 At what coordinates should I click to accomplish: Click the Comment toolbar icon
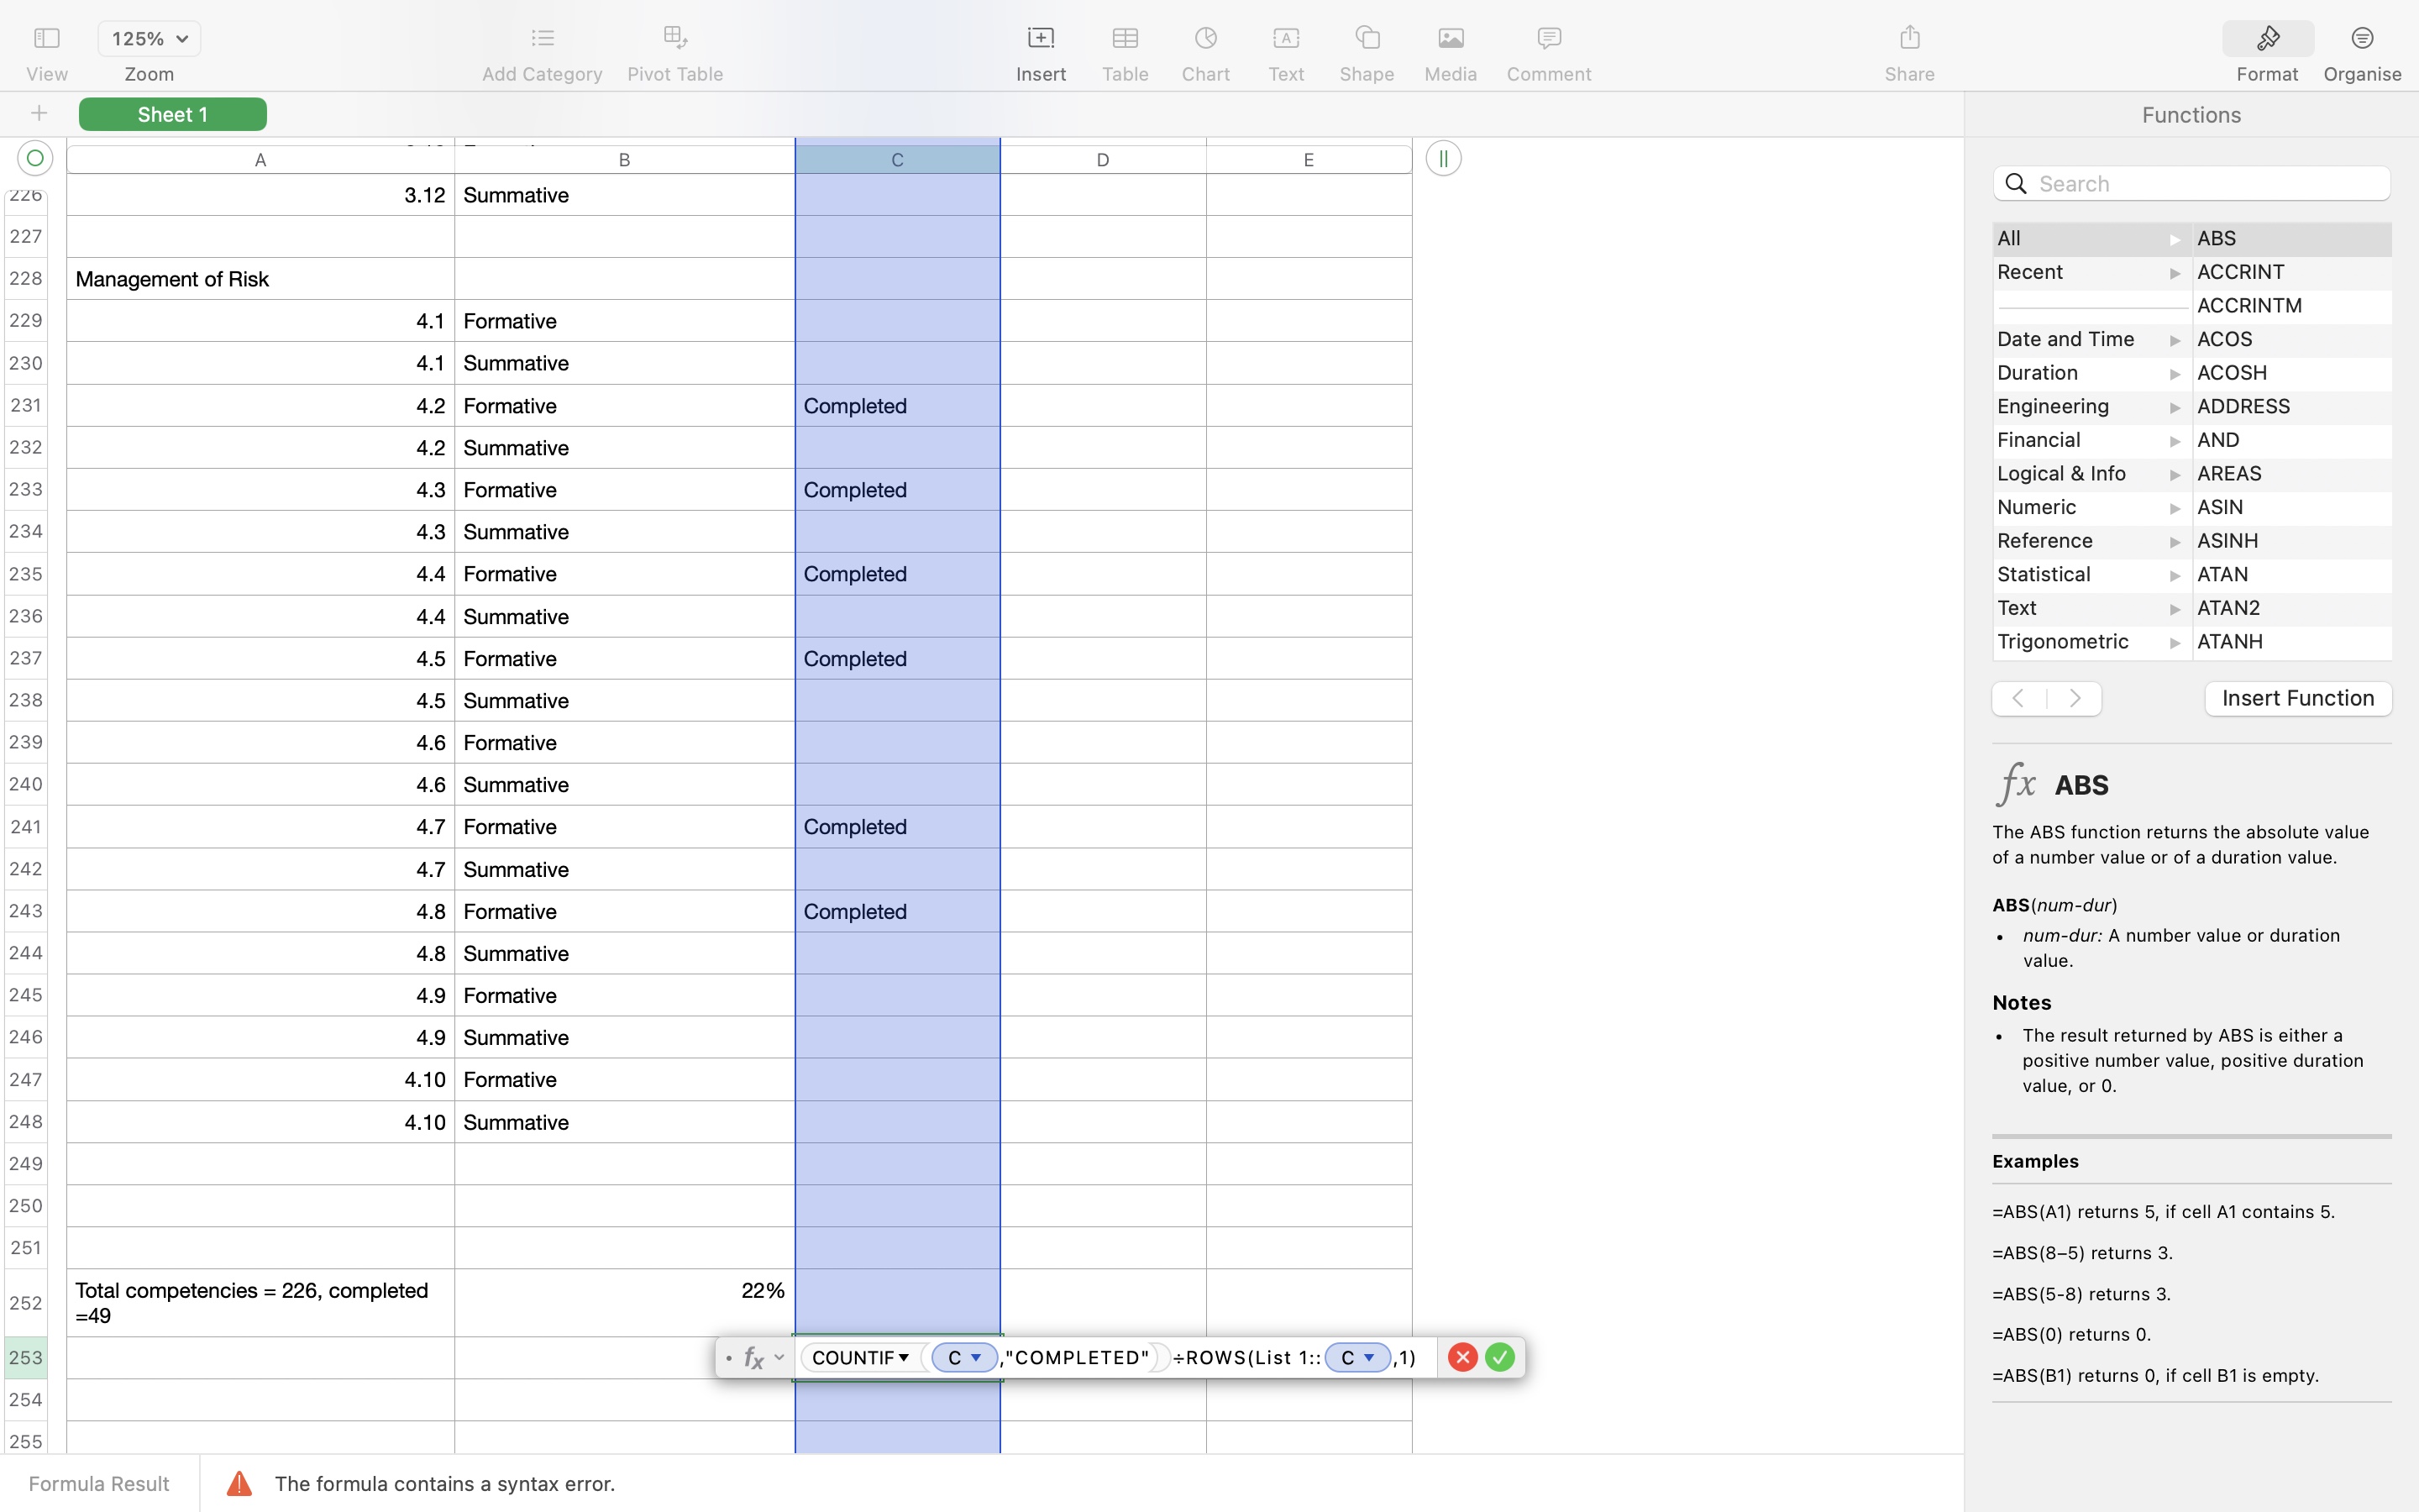tap(1548, 39)
